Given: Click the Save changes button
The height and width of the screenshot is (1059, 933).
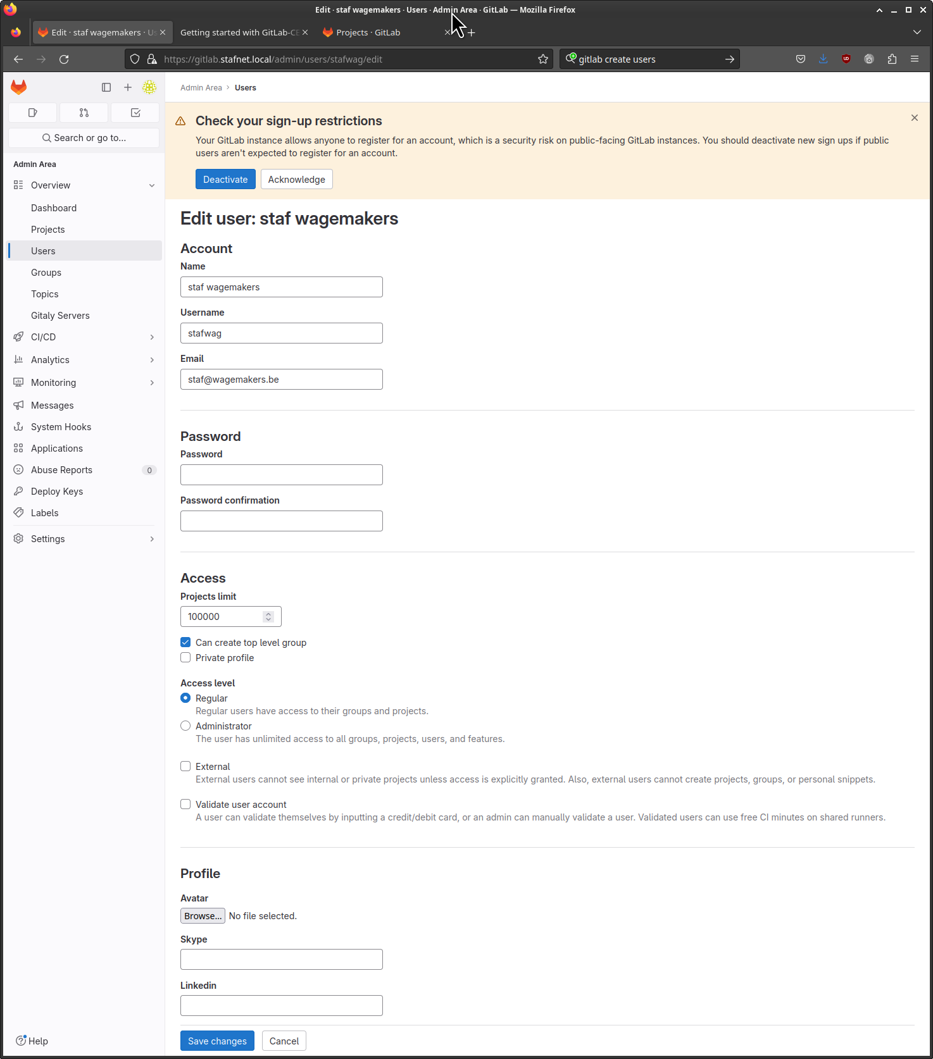Looking at the screenshot, I should (x=217, y=1041).
